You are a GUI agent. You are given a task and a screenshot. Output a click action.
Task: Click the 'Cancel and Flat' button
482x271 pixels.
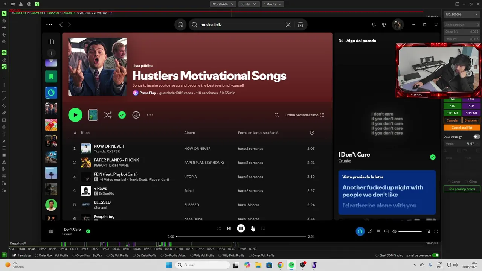click(462, 128)
